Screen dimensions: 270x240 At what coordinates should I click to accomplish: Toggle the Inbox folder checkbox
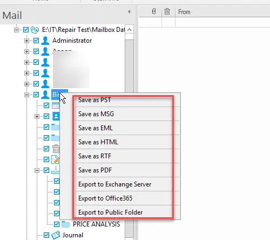(46, 170)
